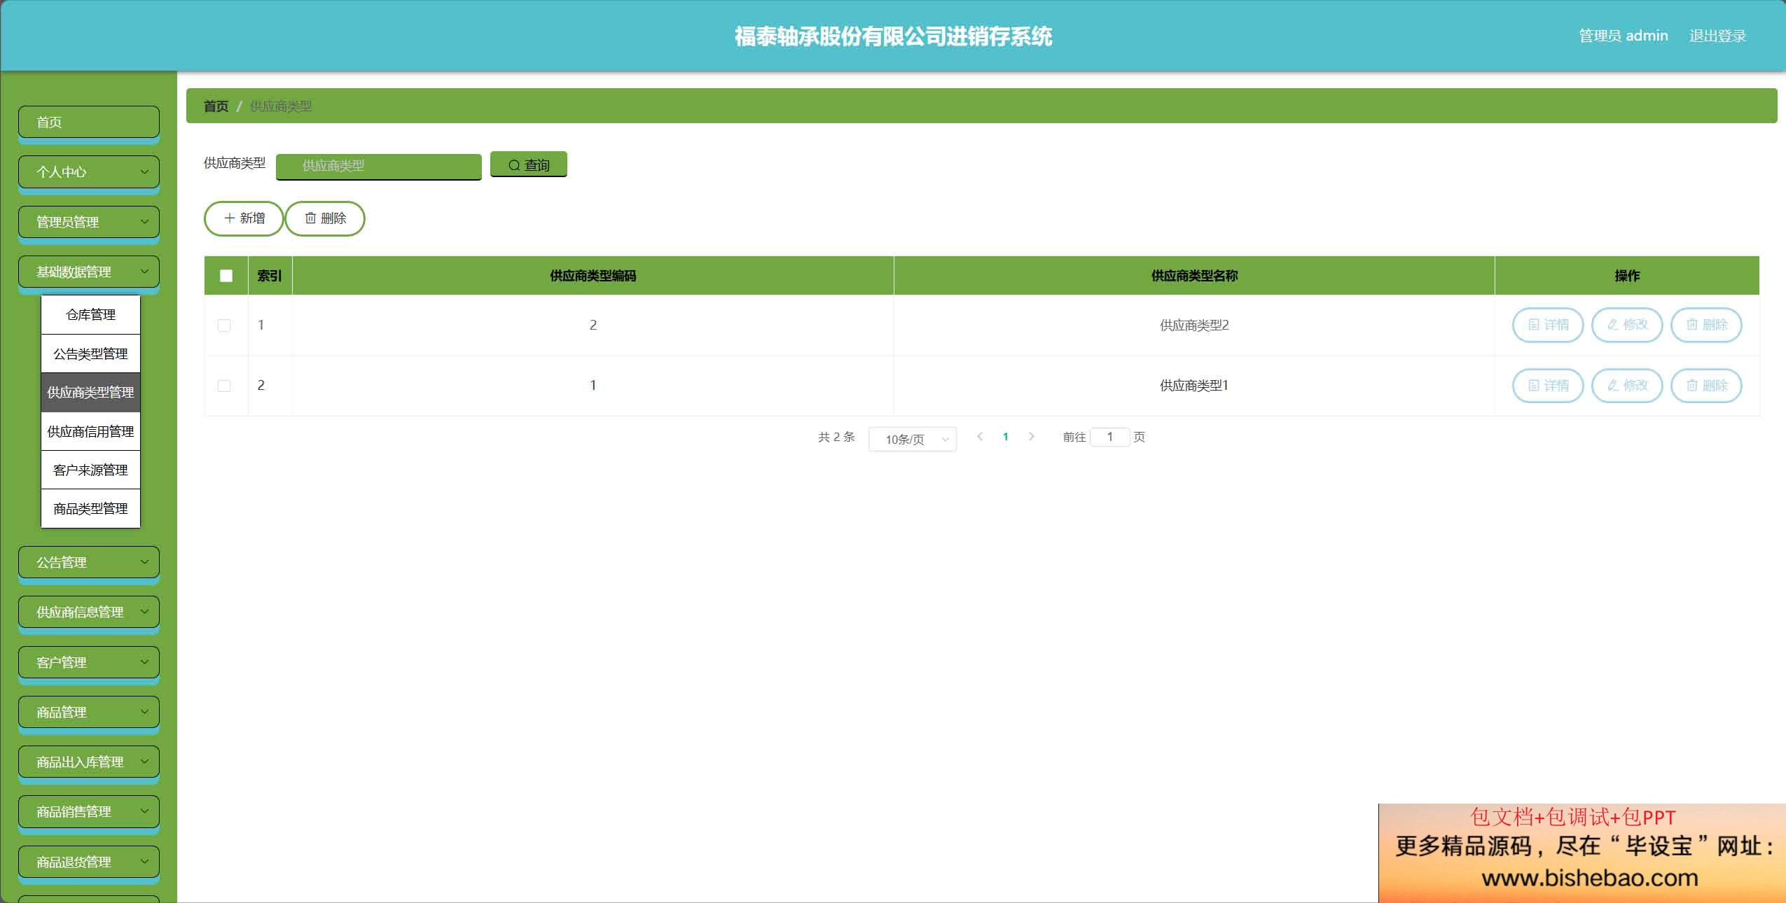Click the 修改 pencil icon in the 供应商类型2 row
The height and width of the screenshot is (903, 1786).
pos(1613,325)
